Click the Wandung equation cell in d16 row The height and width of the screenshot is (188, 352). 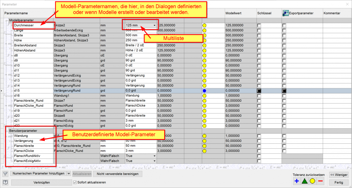(x=141, y=96)
